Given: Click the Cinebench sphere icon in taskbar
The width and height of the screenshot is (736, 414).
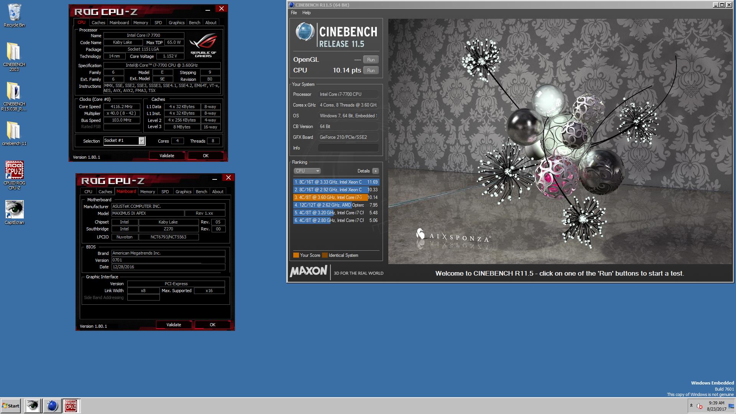Looking at the screenshot, I should point(52,406).
